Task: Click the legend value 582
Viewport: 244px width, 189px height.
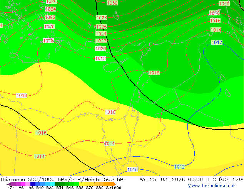Action: click(x=100, y=187)
